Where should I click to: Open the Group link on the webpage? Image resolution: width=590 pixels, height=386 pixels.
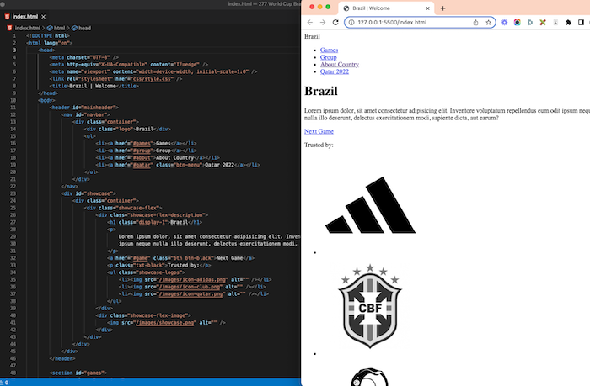tap(328, 57)
